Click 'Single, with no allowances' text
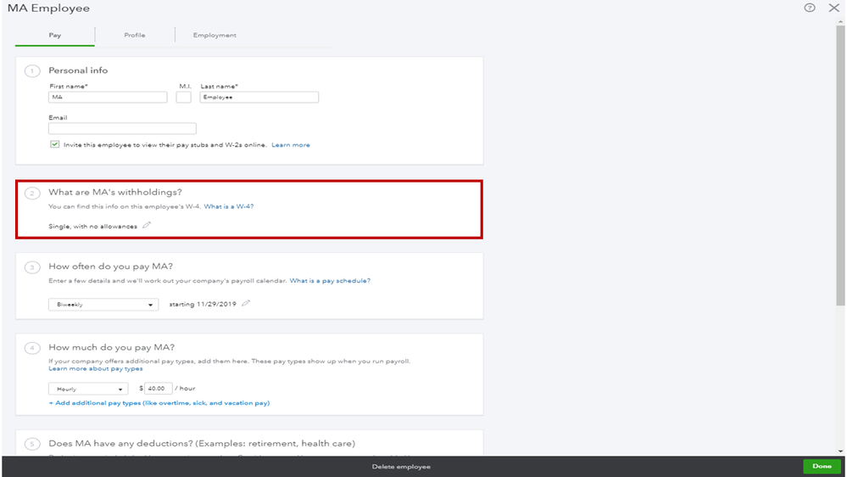This screenshot has height=477, width=847. [x=93, y=227]
